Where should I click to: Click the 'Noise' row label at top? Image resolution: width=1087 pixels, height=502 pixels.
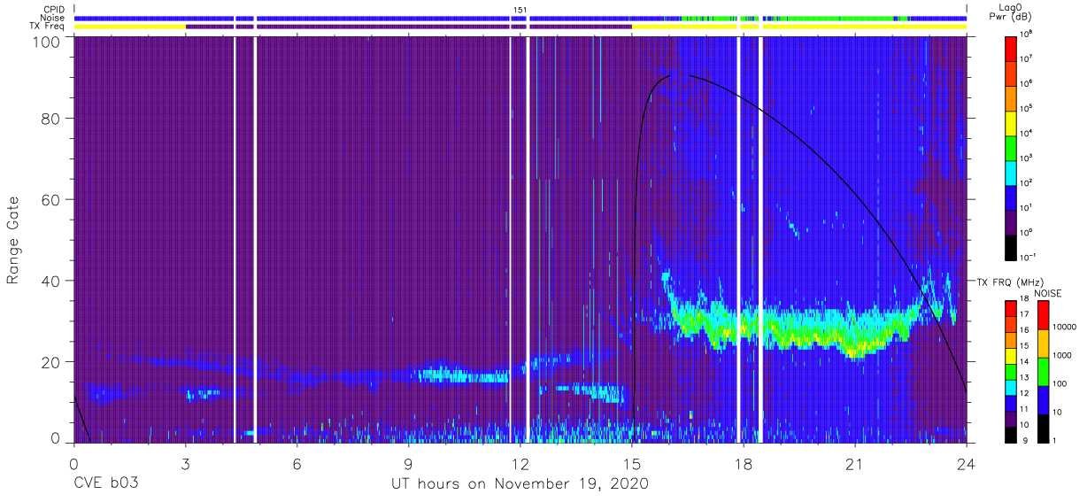point(54,18)
